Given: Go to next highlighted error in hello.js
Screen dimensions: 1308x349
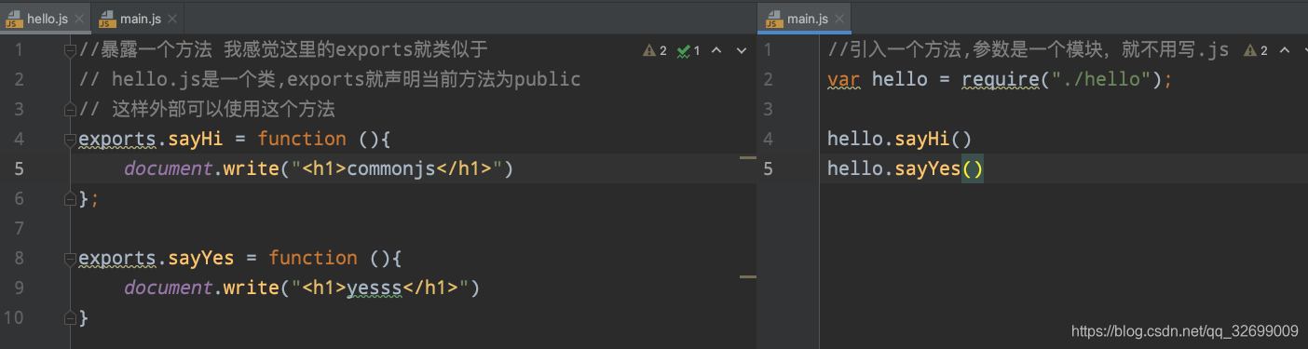Looking at the screenshot, I should pyautogui.click(x=742, y=50).
